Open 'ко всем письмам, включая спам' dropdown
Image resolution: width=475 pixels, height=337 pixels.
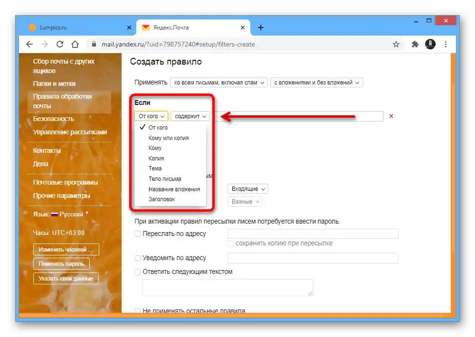218,83
